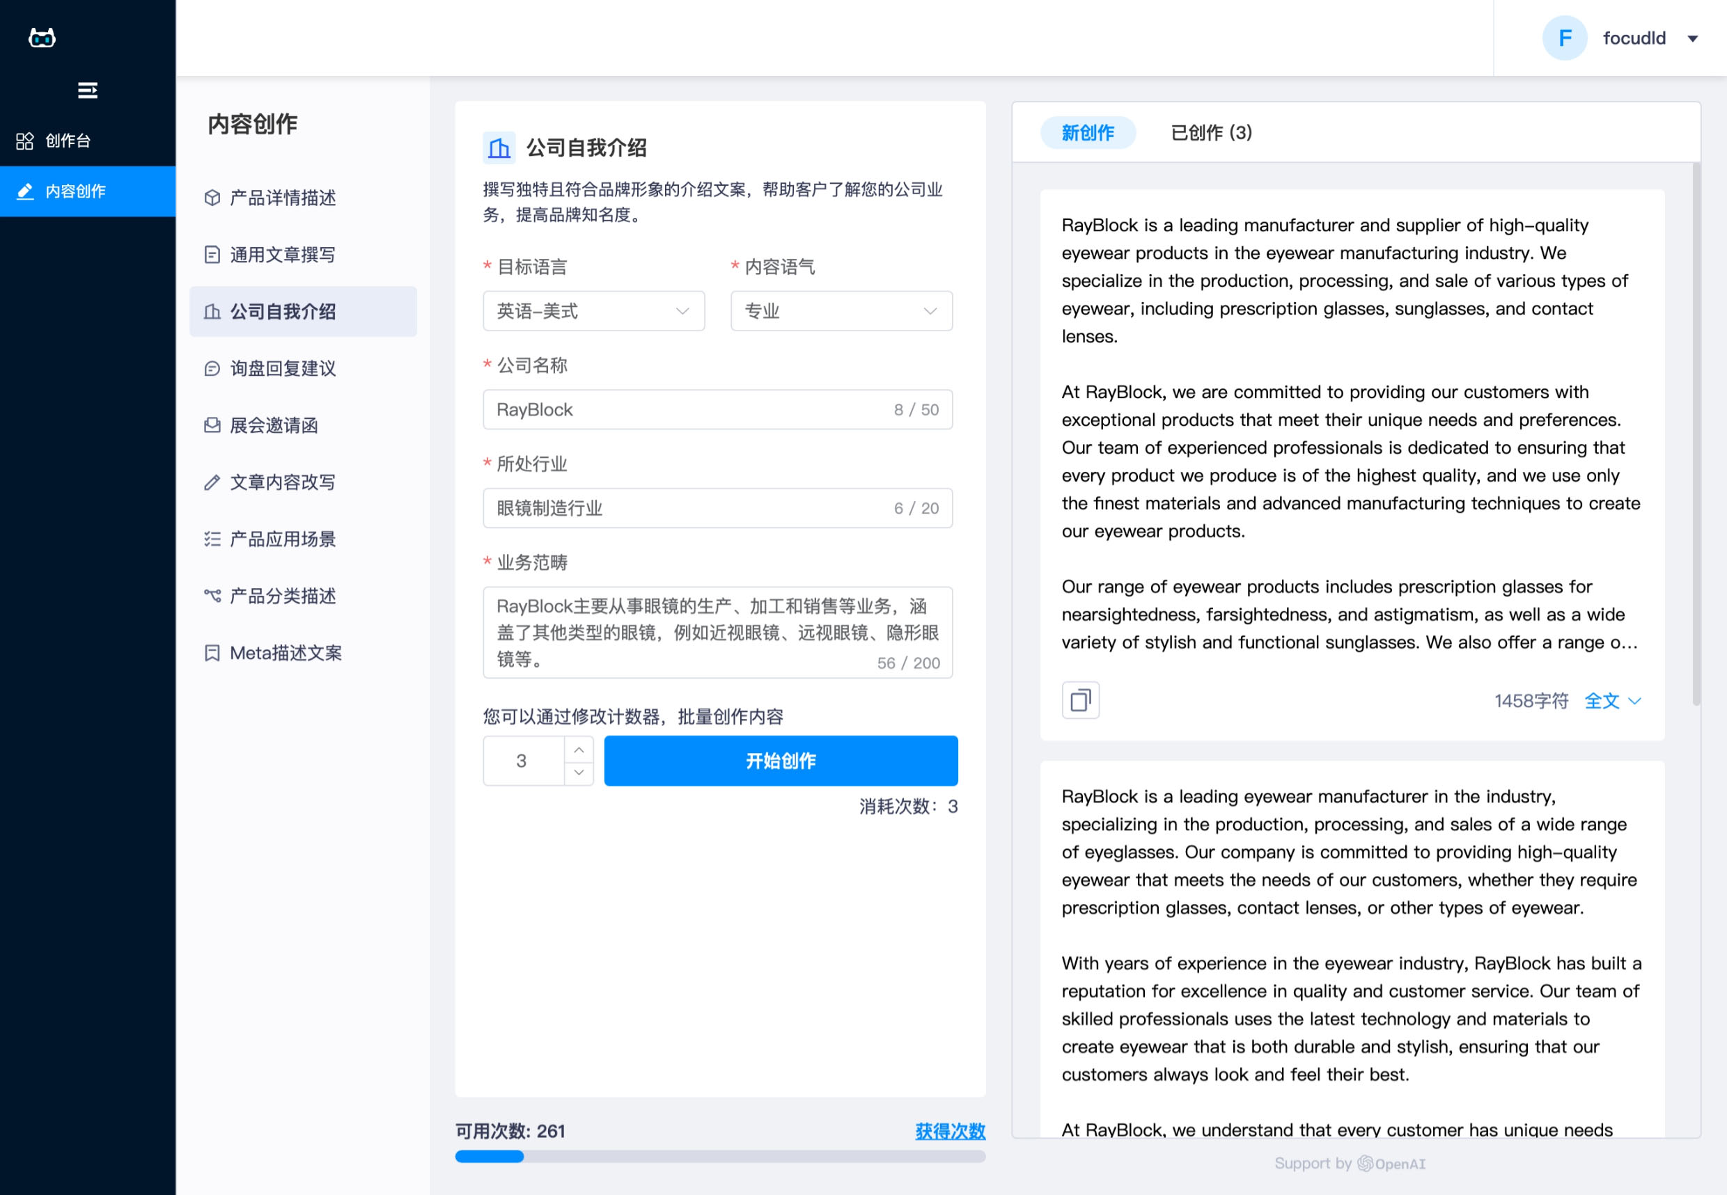Viewport: 1727px width, 1195px height.
Task: Open 目标语言 dropdown showing 英语-美式
Action: click(x=593, y=310)
